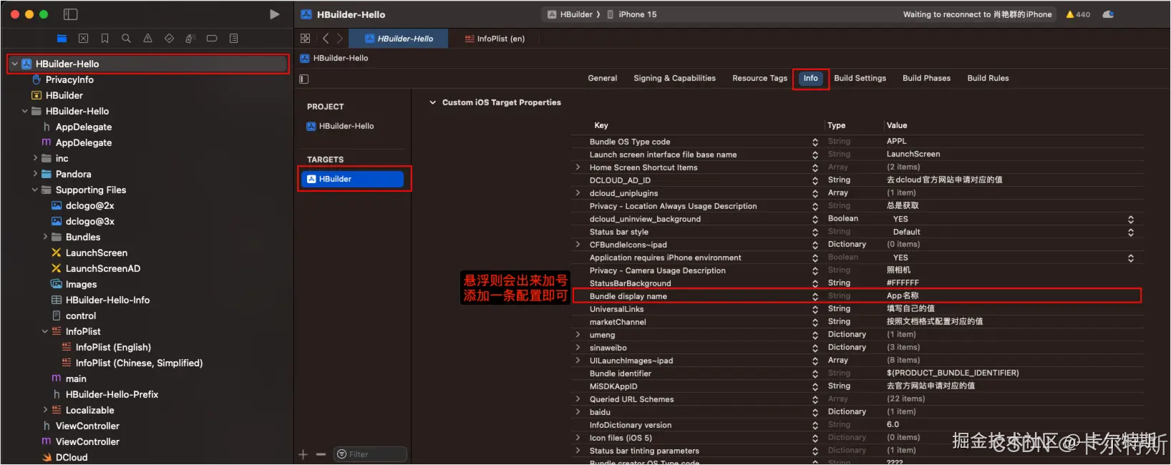Toggle the Application requires iPhone environment Boolean value

pos(1131,258)
